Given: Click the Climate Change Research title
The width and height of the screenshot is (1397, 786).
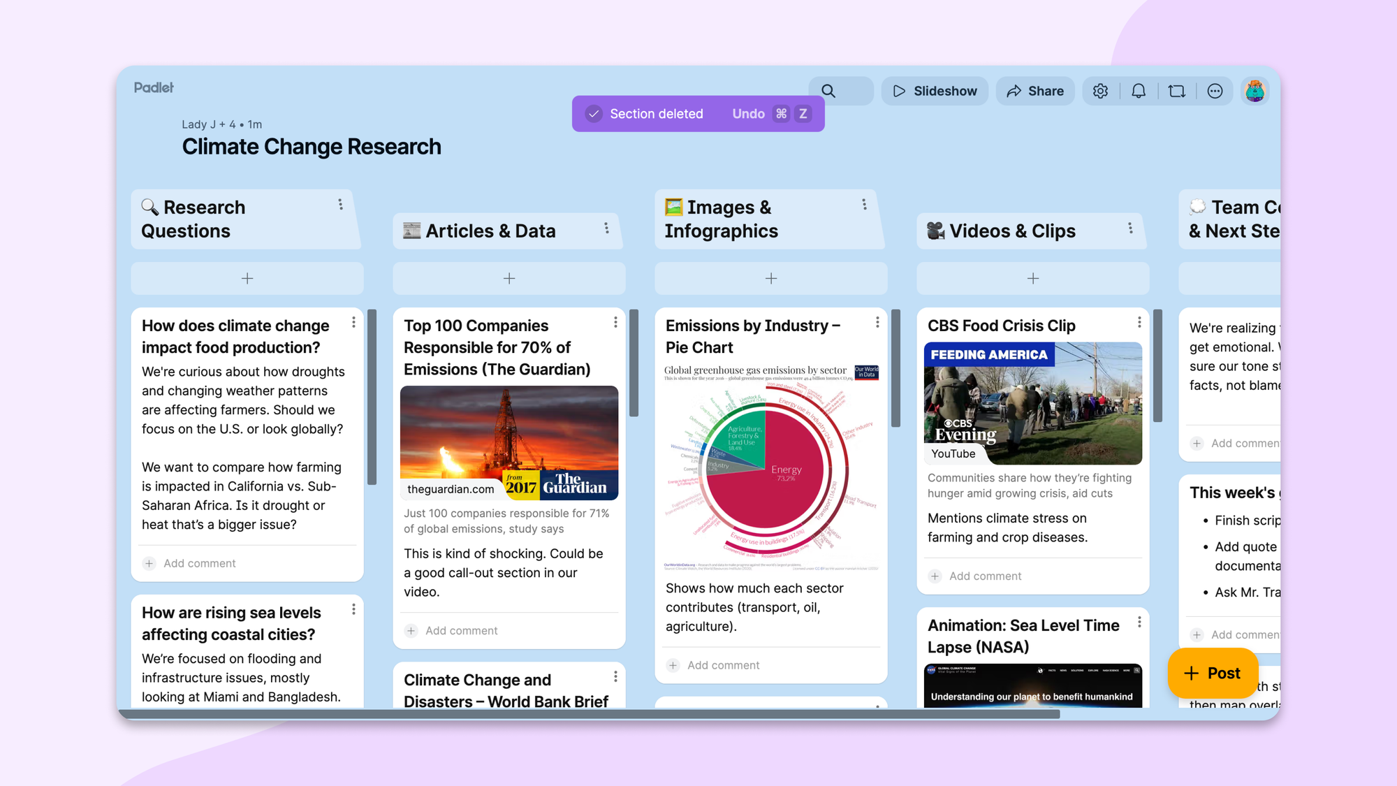Looking at the screenshot, I should pos(312,147).
